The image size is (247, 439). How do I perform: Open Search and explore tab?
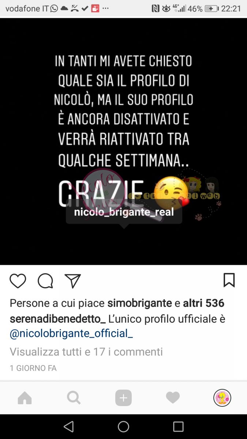(x=74, y=398)
